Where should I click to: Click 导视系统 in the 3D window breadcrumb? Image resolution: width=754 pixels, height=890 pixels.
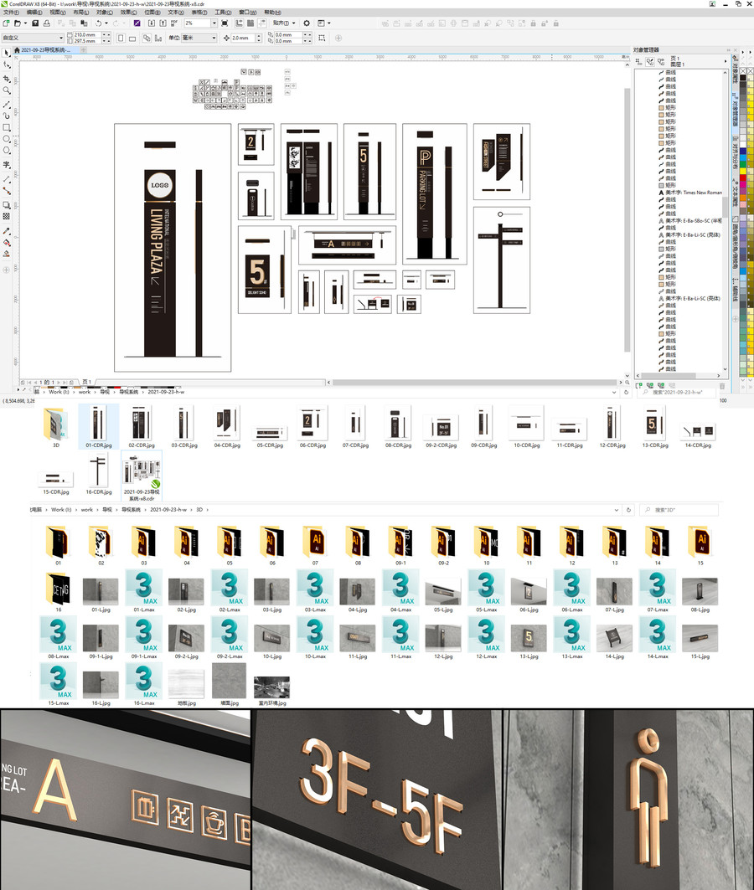tap(132, 510)
